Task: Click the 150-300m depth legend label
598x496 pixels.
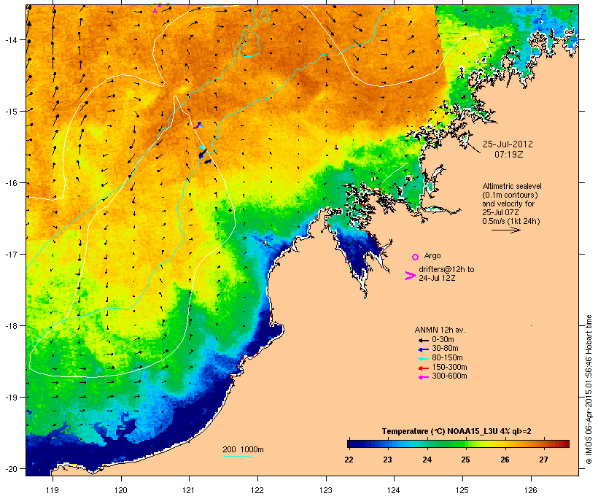Action: (449, 367)
